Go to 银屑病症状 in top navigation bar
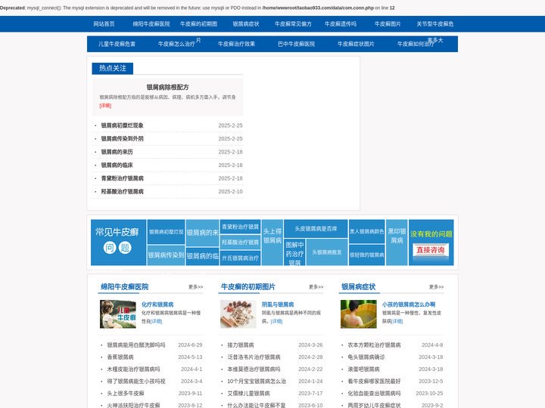545x408 pixels. pyautogui.click(x=246, y=24)
